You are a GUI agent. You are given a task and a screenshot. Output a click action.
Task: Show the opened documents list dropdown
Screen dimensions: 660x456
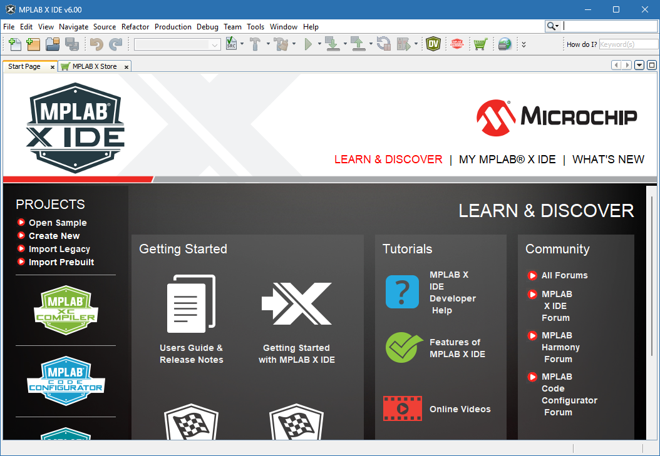[x=639, y=65]
